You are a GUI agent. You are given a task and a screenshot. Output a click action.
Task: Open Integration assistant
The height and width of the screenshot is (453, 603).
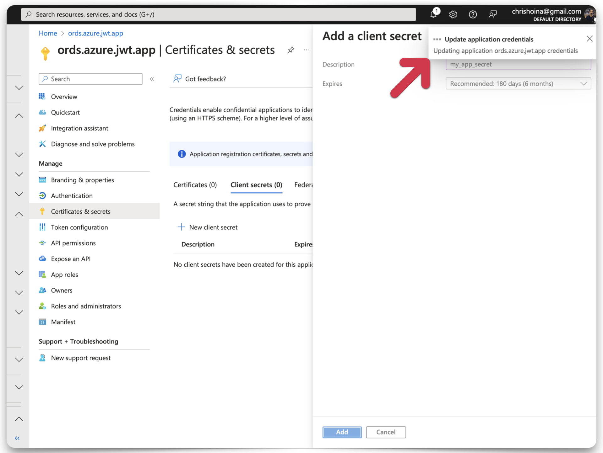(79, 128)
